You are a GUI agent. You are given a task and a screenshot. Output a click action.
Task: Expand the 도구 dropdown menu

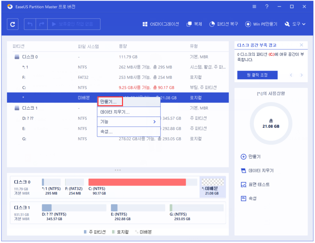[x=295, y=24]
